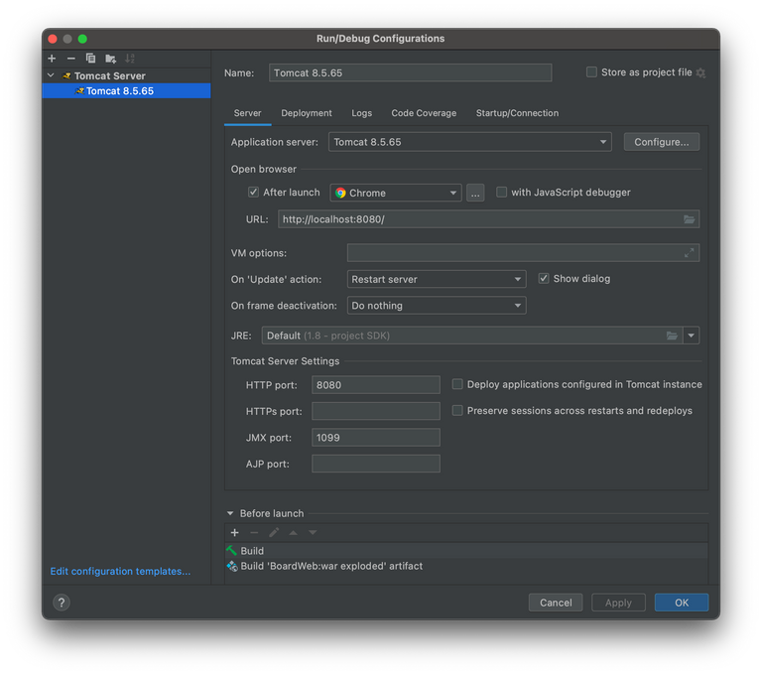Screen dimensions: 762x675
Task: Open the help question mark
Action: (62, 603)
